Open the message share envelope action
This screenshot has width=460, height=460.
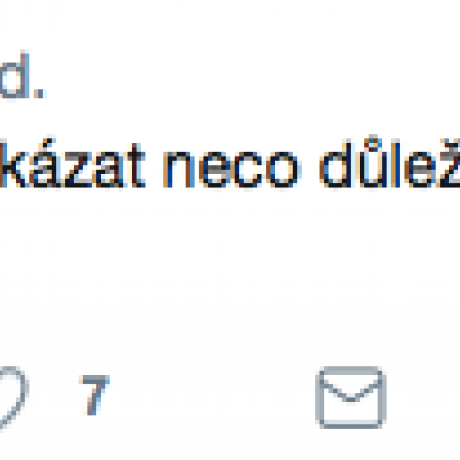pyautogui.click(x=351, y=397)
